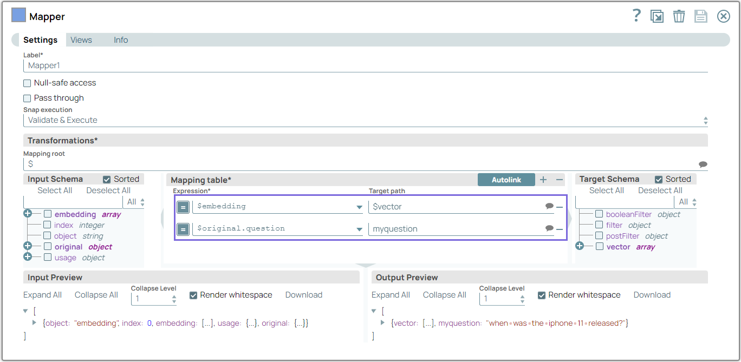Add a new mapping row with the plus icon
741x362 pixels.
543,180
